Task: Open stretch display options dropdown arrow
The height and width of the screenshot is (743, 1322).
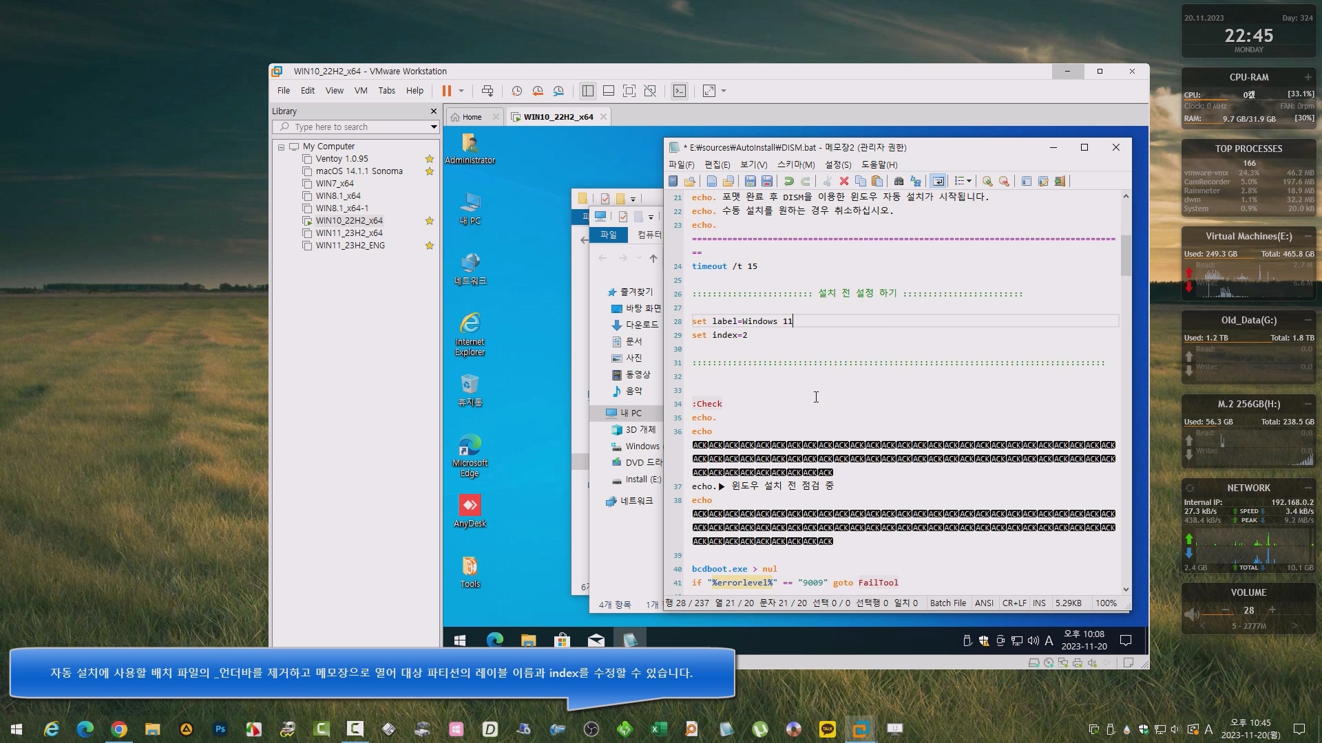Action: pyautogui.click(x=724, y=91)
